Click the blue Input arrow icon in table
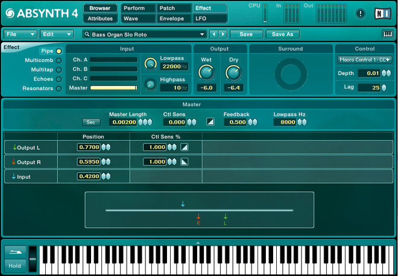Viewport: 398px width, 276px height. (14, 176)
